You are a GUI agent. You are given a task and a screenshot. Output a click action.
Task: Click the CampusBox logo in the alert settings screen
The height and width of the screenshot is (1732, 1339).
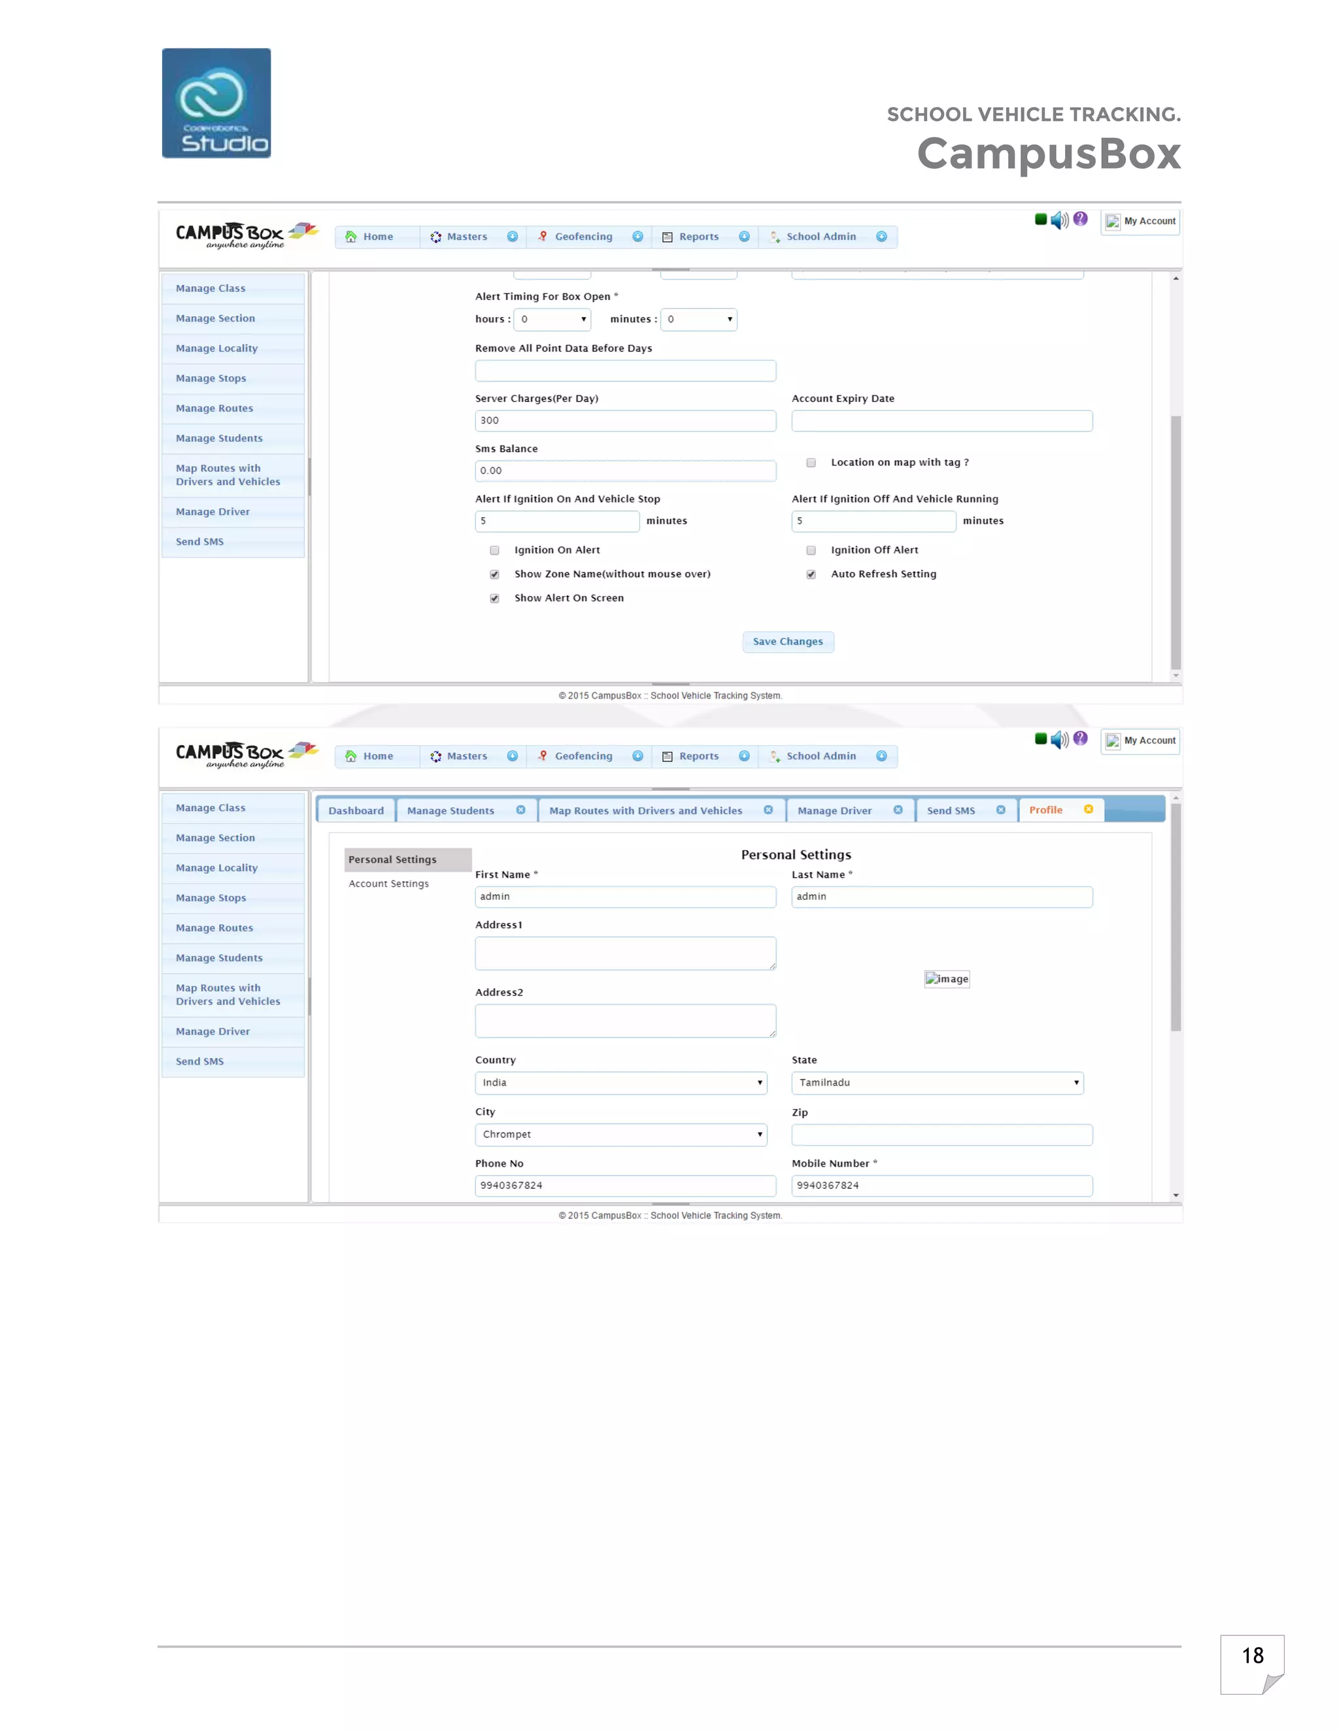tap(246, 235)
